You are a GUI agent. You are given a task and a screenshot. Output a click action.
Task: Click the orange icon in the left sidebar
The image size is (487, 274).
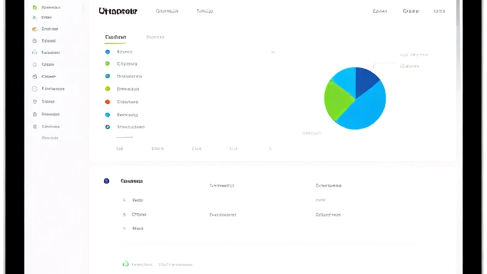35,29
